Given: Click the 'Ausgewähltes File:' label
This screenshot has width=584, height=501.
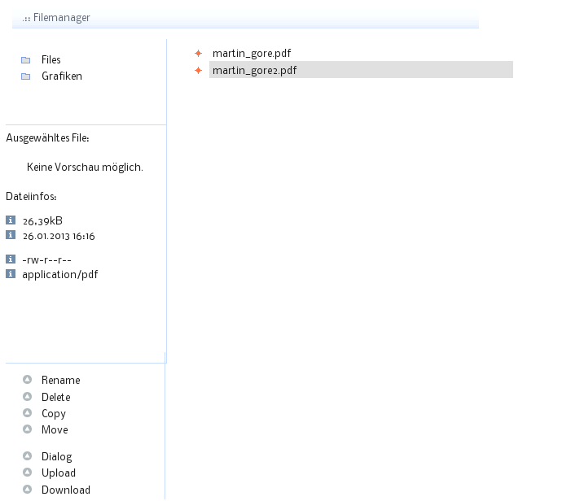Looking at the screenshot, I should tap(48, 138).
